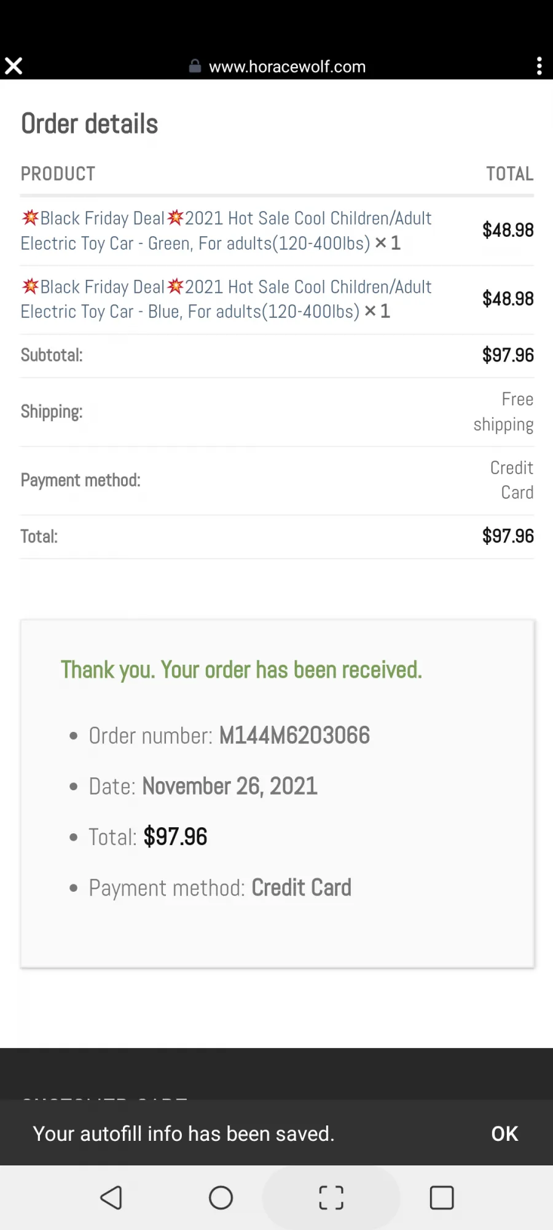Viewport: 553px width, 1230px height.
Task: Close the browser tab with X icon
Action: [14, 66]
